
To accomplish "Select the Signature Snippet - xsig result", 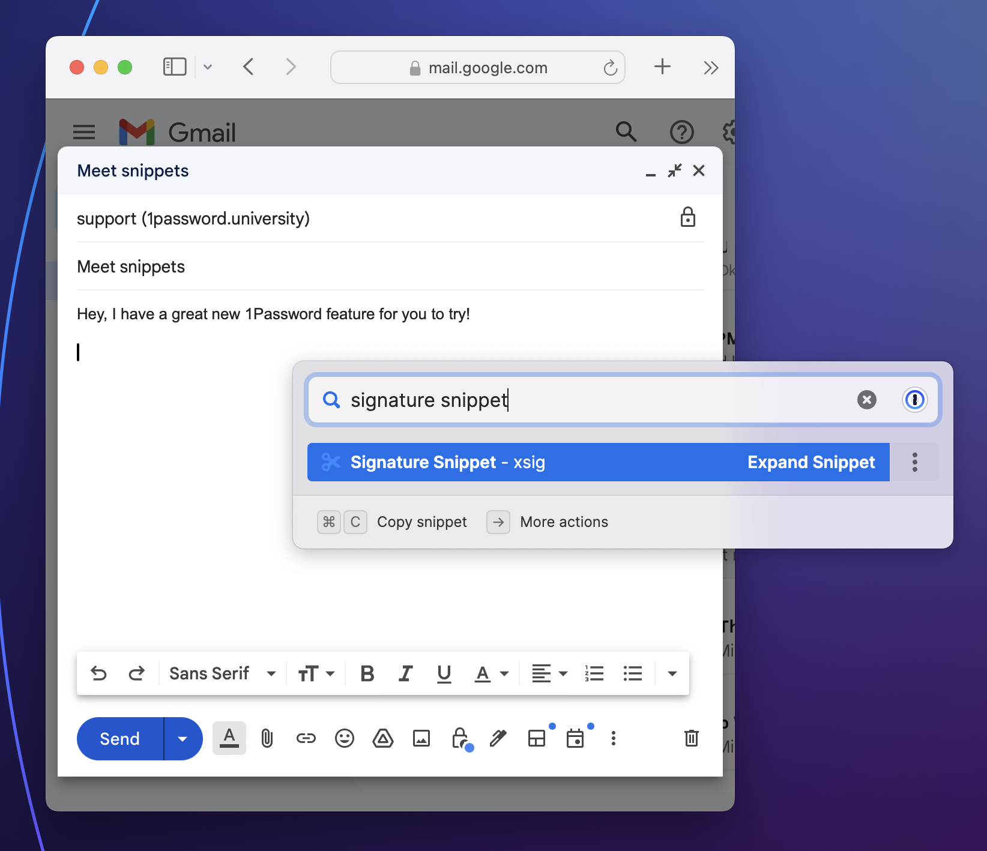I will pos(598,462).
